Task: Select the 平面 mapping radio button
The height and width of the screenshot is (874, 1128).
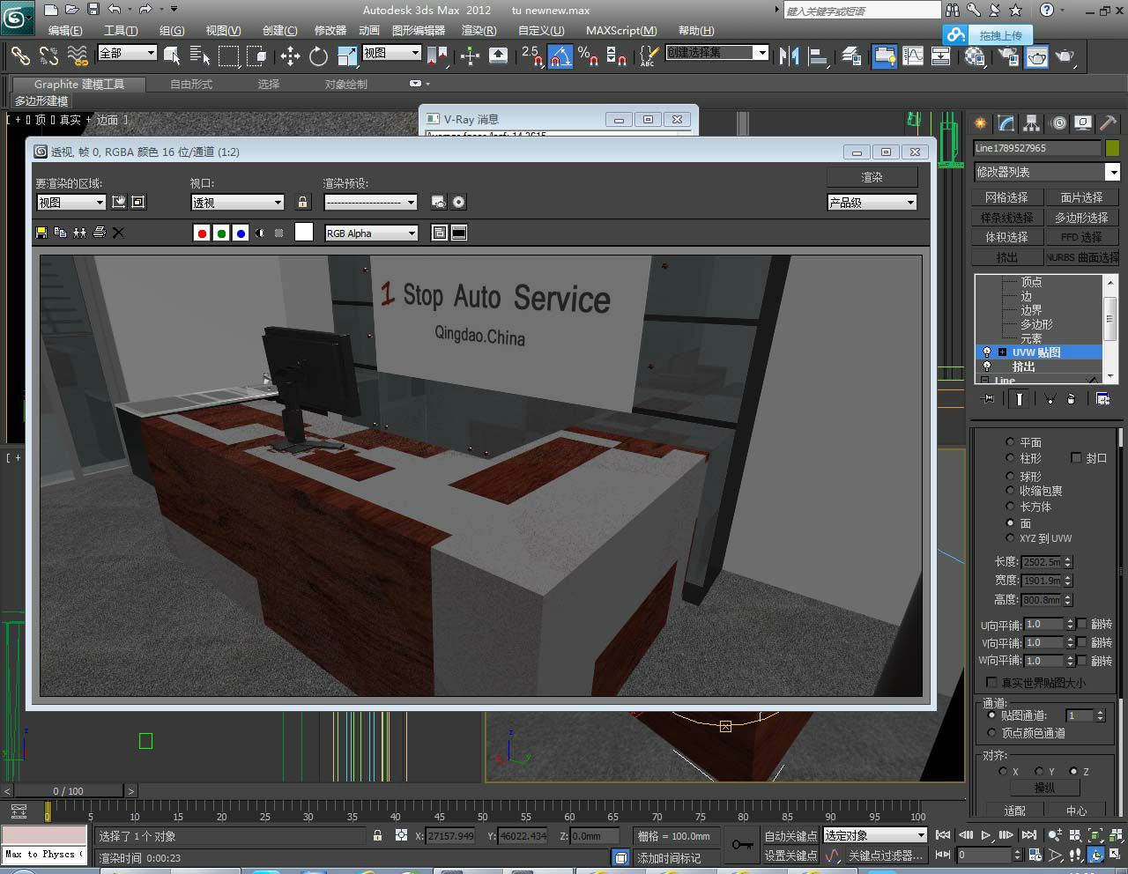Action: point(1010,441)
